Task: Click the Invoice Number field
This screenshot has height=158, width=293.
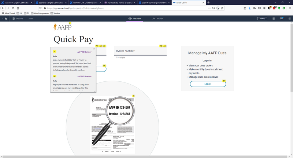Action: 140,51
